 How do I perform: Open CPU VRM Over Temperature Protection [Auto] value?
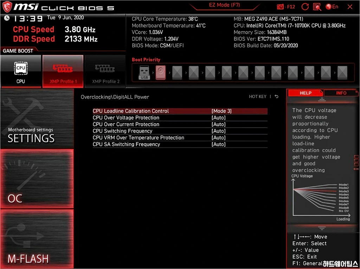[x=219, y=137]
